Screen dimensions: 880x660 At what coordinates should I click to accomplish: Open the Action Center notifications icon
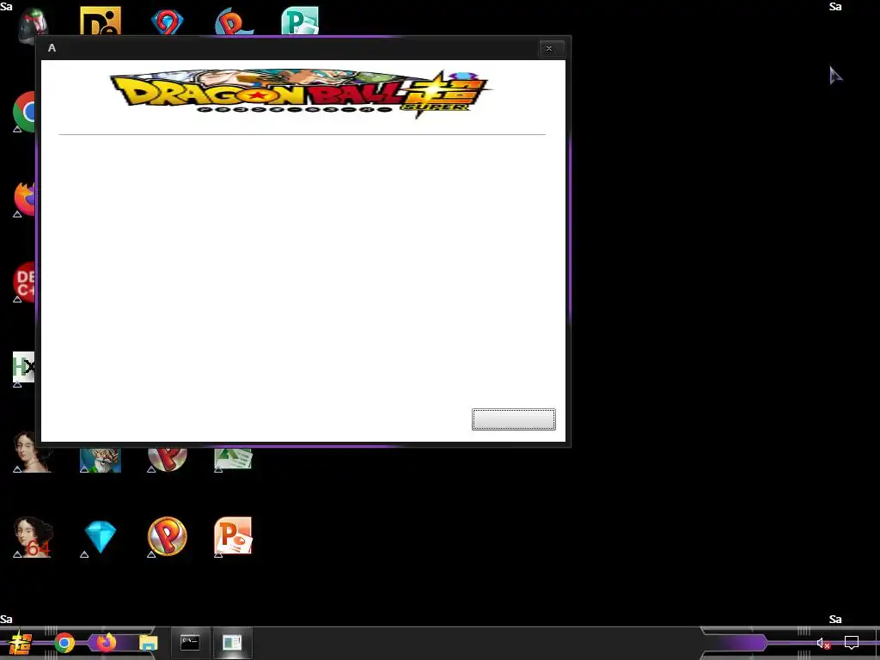coord(852,643)
